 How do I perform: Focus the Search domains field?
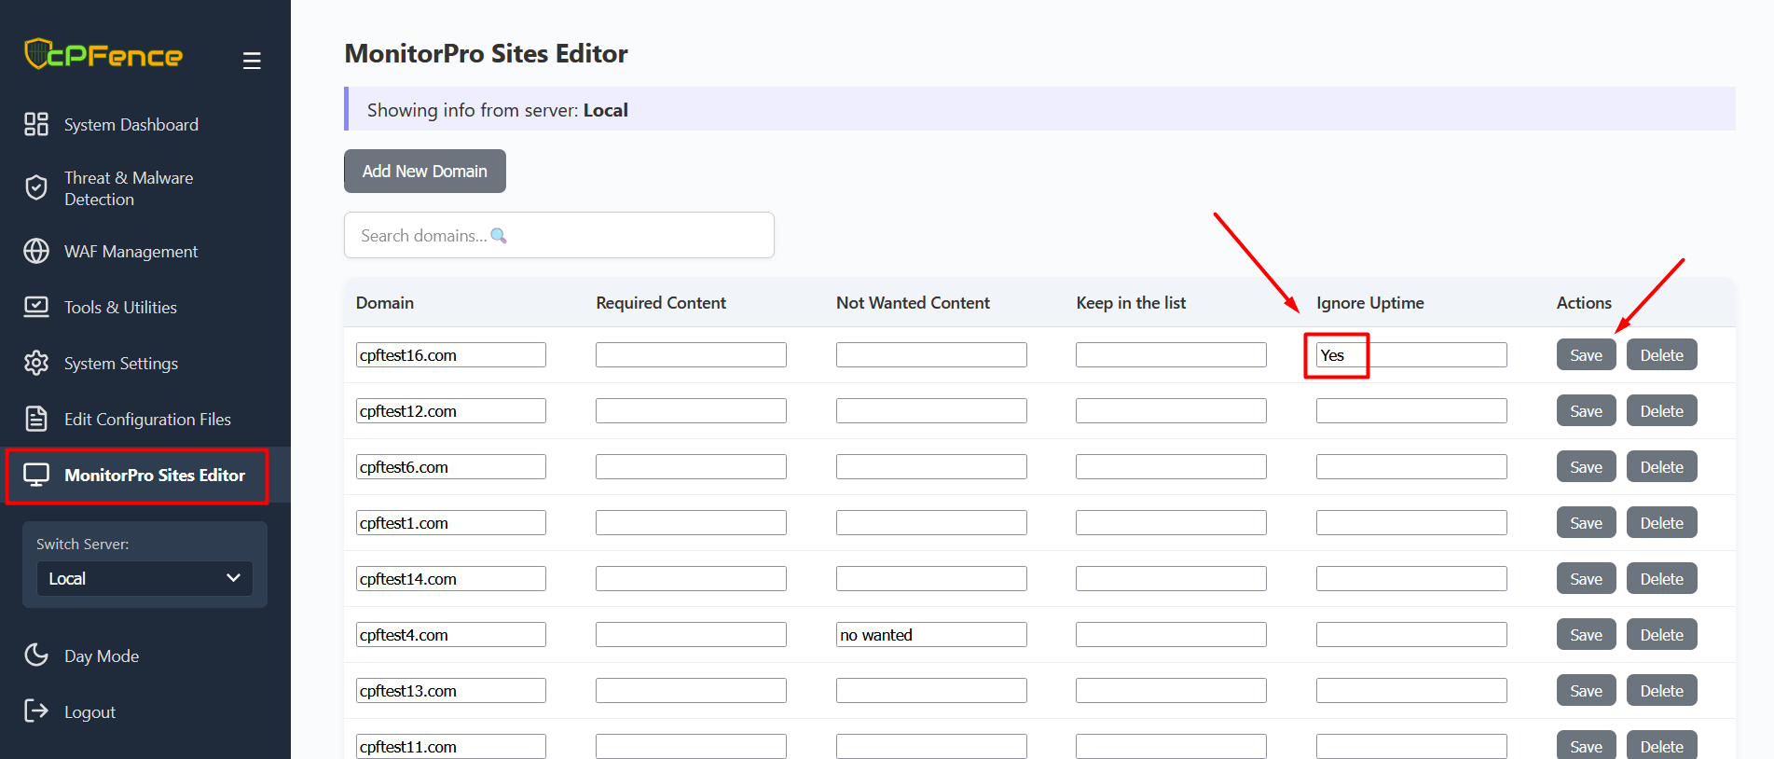558,235
